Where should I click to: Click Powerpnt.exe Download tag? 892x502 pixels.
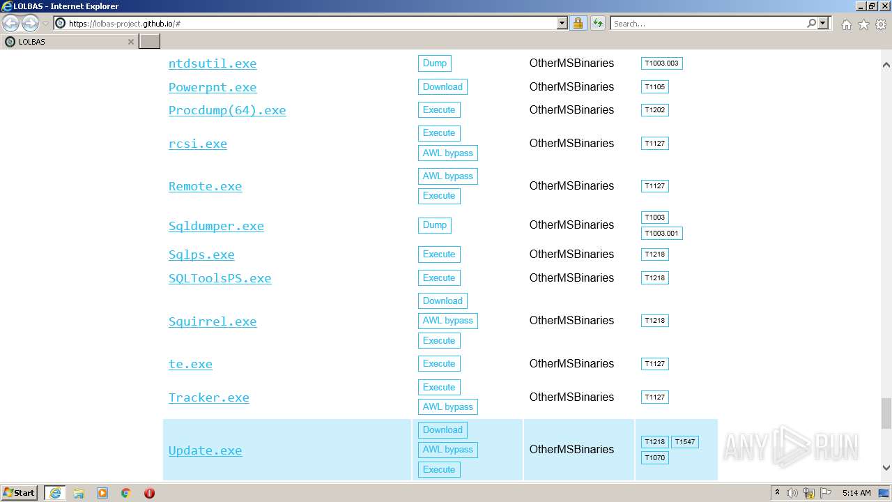pos(443,87)
